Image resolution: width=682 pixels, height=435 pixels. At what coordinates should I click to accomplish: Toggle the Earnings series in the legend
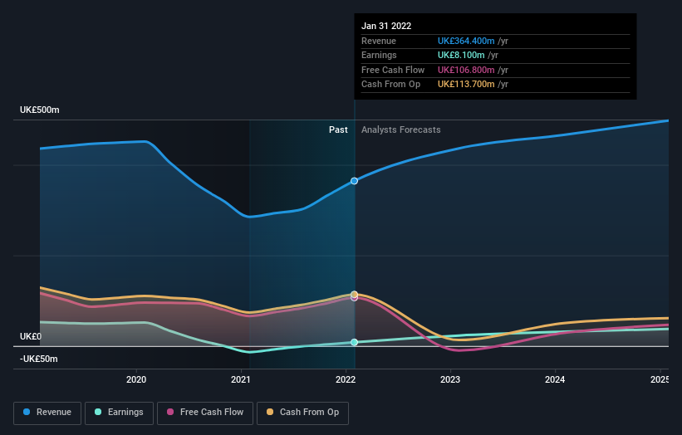[119, 412]
